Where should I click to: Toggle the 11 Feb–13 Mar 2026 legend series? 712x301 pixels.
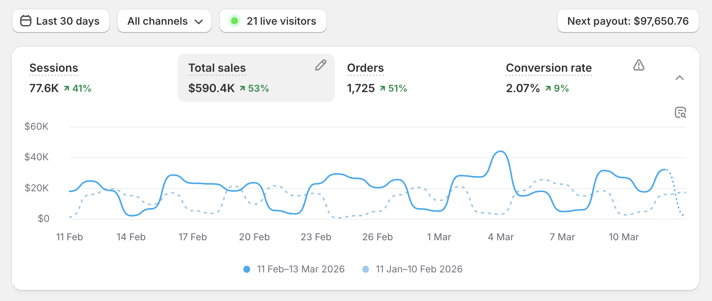click(x=300, y=269)
